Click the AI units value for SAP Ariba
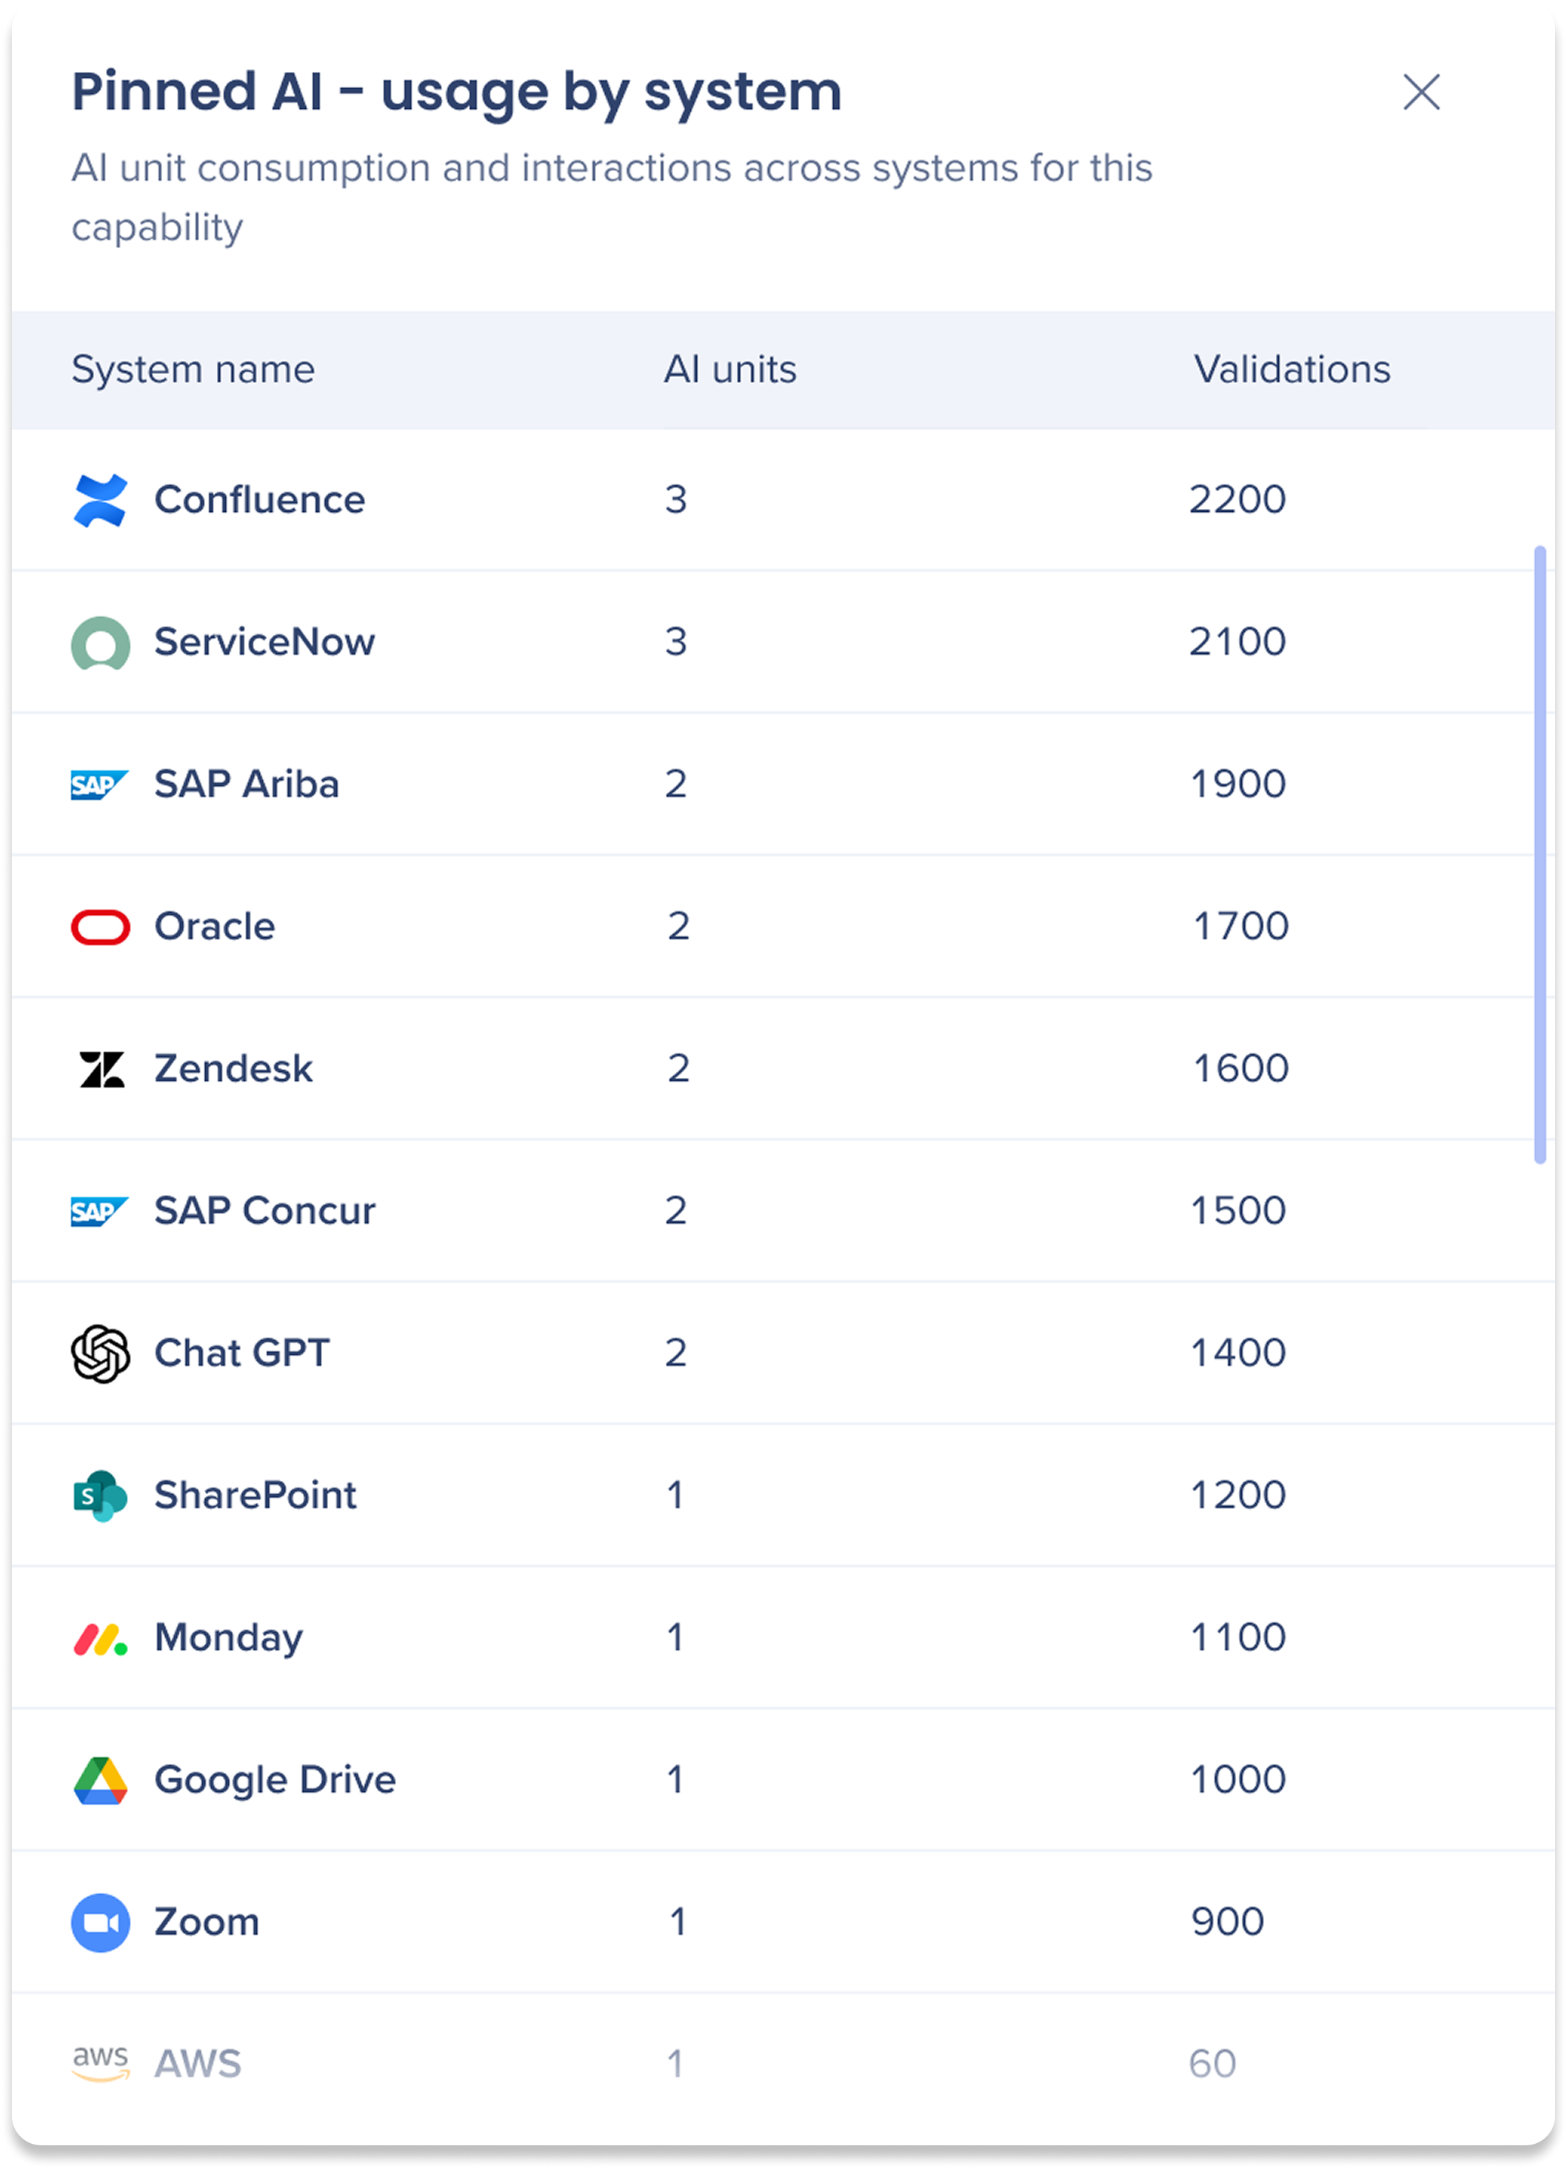The height and width of the screenshot is (2169, 1567). point(676,784)
